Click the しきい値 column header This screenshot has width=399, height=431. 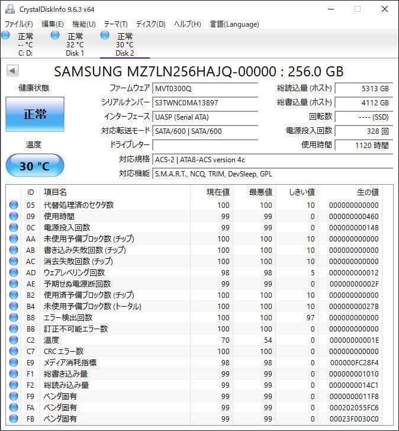pyautogui.click(x=297, y=192)
